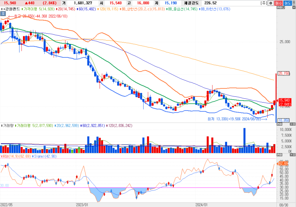Click the 30.00 RSI baseline label
Image resolution: width=296 pixels, height=207 pixels.
coord(4,186)
